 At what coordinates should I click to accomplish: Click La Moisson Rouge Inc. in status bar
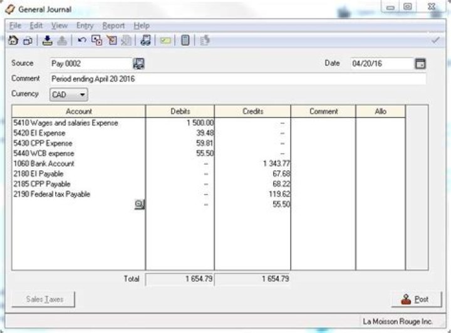pos(398,322)
